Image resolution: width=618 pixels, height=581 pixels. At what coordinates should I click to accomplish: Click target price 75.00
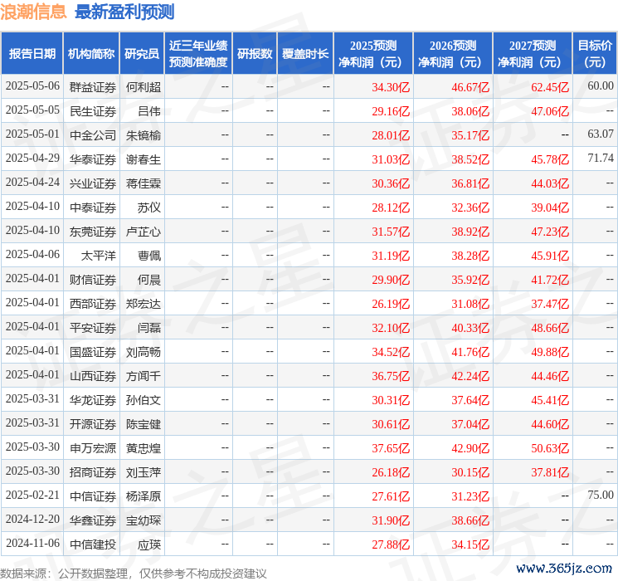(601, 495)
